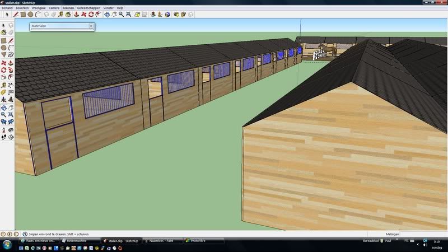Pick the Paint Bucket in left tool palette

point(4,32)
